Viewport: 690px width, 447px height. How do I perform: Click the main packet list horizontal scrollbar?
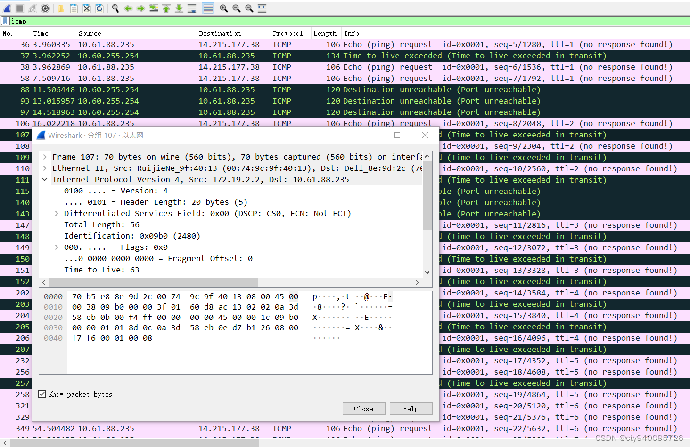point(134,443)
